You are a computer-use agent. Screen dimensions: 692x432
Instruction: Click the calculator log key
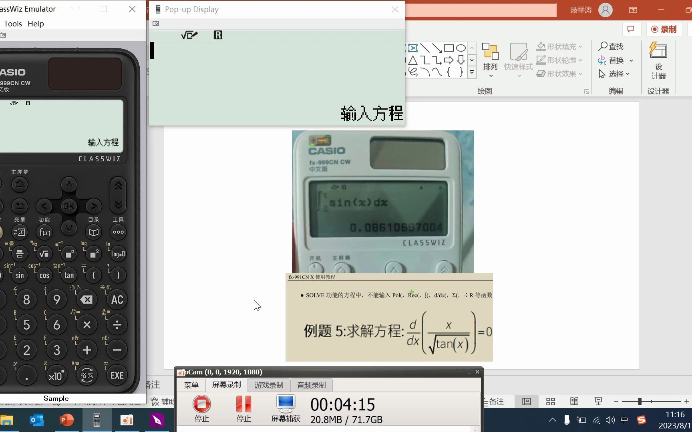(x=118, y=254)
